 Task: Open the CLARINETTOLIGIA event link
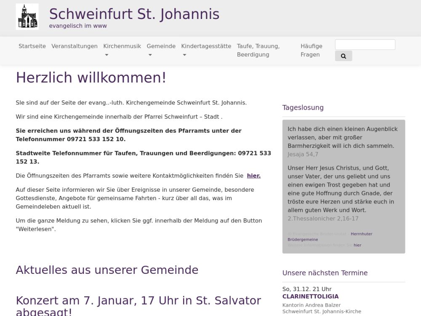point(310,297)
